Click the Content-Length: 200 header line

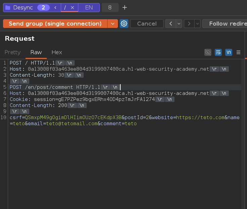(x=38, y=105)
